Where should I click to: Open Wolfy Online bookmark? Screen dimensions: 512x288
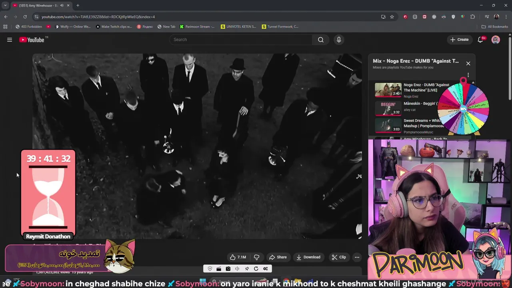tap(73, 27)
